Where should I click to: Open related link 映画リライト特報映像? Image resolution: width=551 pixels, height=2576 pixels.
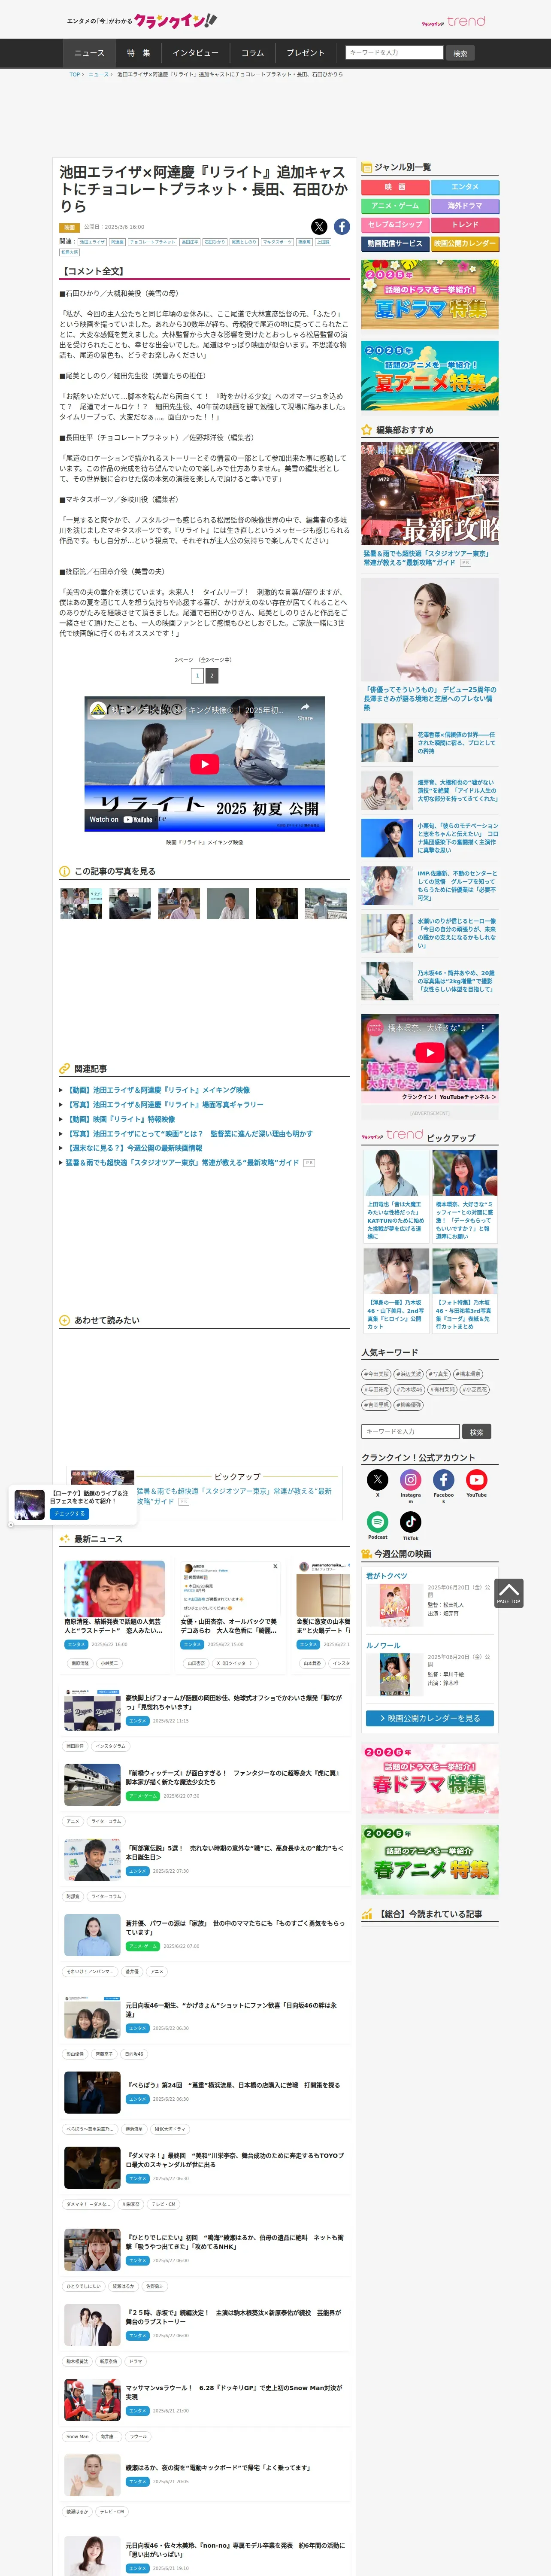tap(120, 1119)
